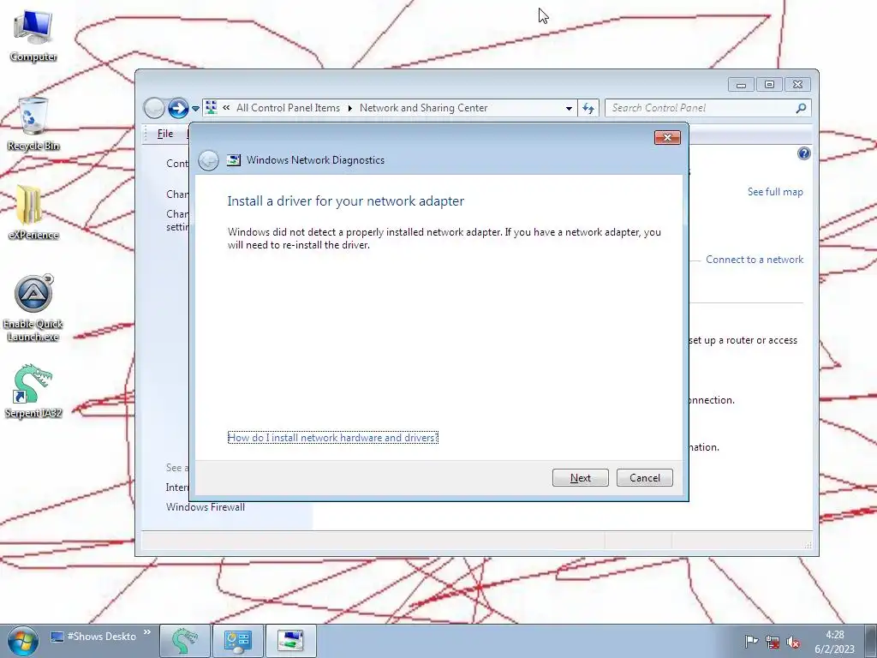Image resolution: width=877 pixels, height=658 pixels.
Task: Click the search magnifier in Control Panel
Action: click(x=801, y=108)
